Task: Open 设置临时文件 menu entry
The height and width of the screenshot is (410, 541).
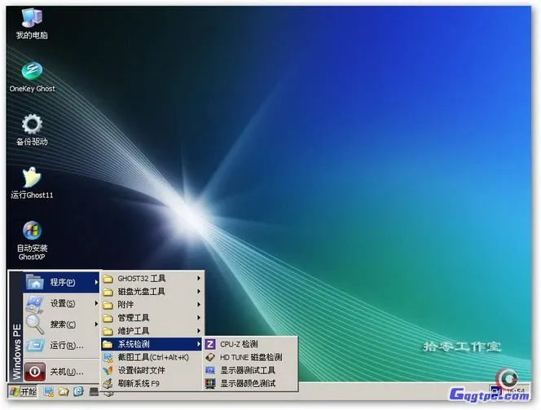Action: [x=152, y=370]
